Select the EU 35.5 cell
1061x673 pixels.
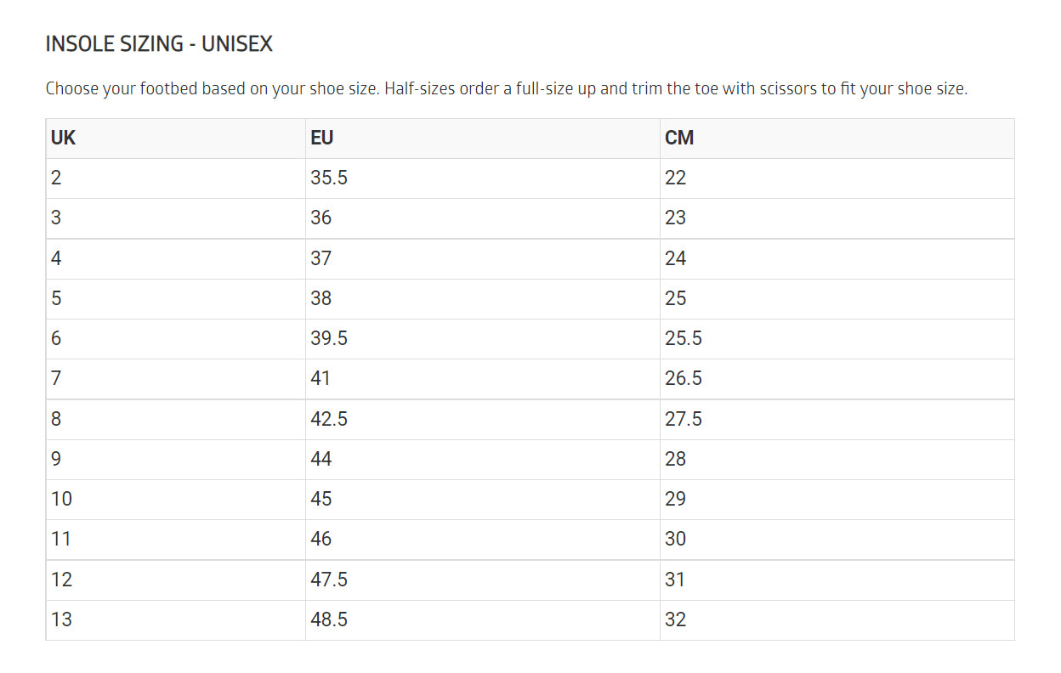pyautogui.click(x=329, y=178)
